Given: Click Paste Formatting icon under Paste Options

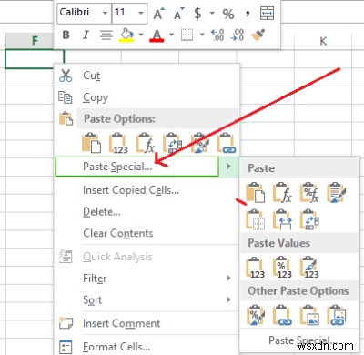Looking at the screenshot, I should (199, 143).
